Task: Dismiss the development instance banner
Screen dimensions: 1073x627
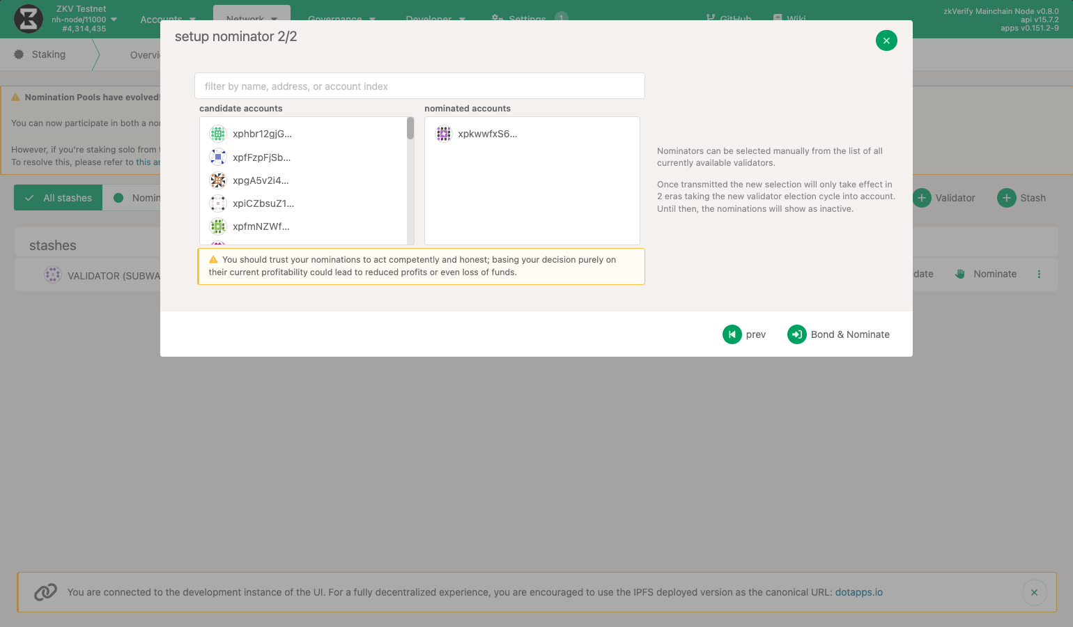Action: pyautogui.click(x=1034, y=592)
